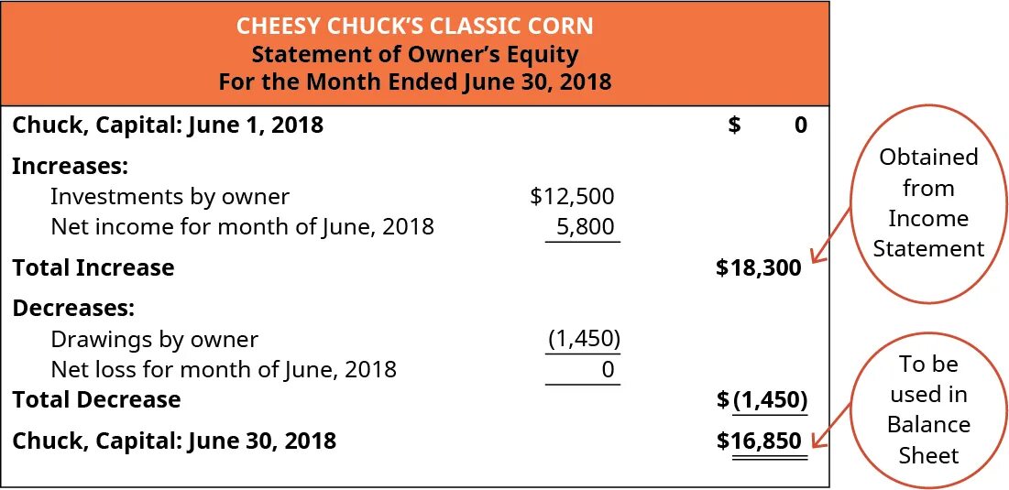Click the Net loss for June line
1009x490 pixels.
click(x=224, y=369)
